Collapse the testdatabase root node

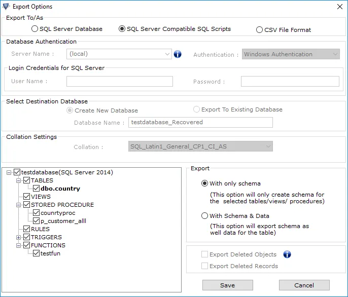[x=9, y=172]
